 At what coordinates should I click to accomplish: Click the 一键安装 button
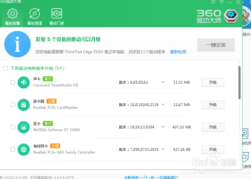coord(216,44)
